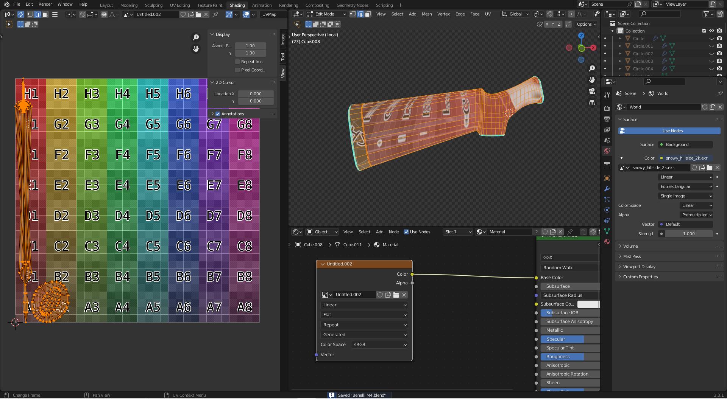Toggle the Annotations checkbox

coord(218,114)
